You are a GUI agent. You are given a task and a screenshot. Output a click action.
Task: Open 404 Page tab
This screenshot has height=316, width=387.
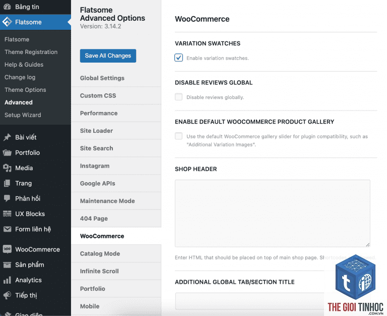coord(116,219)
